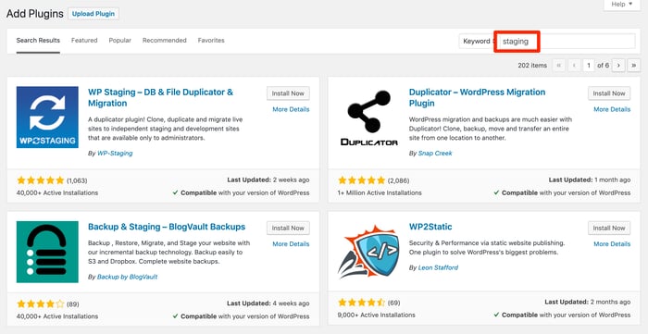Open the WP2Static title link
648x334 pixels.
pos(430,227)
